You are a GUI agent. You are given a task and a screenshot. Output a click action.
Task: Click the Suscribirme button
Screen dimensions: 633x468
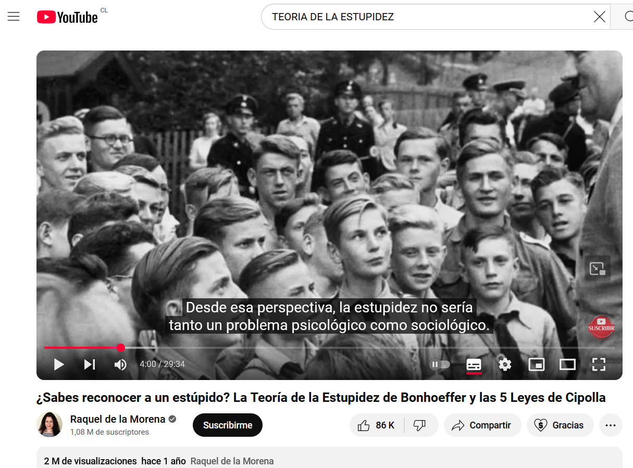tap(228, 425)
